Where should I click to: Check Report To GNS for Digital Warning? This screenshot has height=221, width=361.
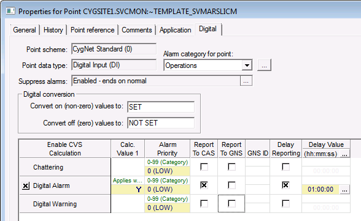click(x=231, y=204)
